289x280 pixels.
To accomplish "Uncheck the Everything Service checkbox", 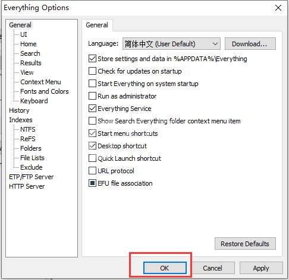I will tap(92, 109).
